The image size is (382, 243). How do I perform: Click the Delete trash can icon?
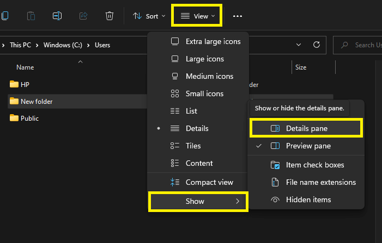tap(110, 16)
